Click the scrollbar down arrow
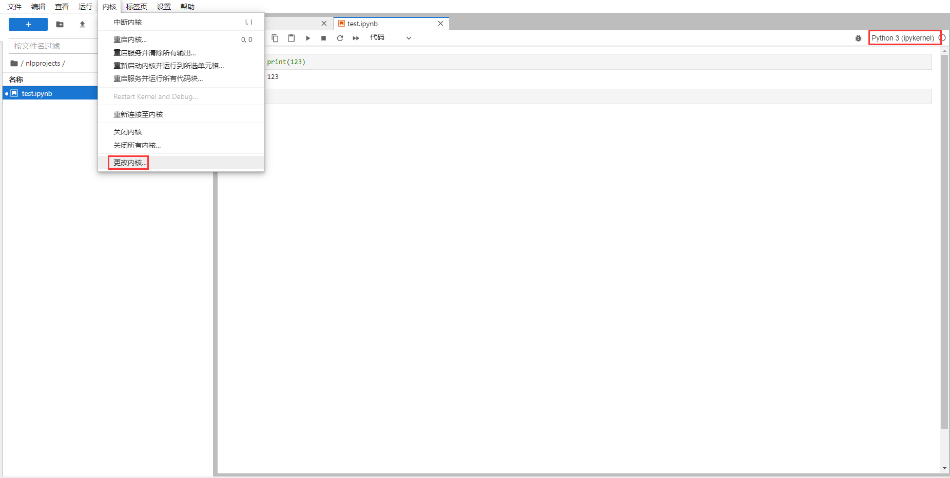The width and height of the screenshot is (950, 478). 944,468
